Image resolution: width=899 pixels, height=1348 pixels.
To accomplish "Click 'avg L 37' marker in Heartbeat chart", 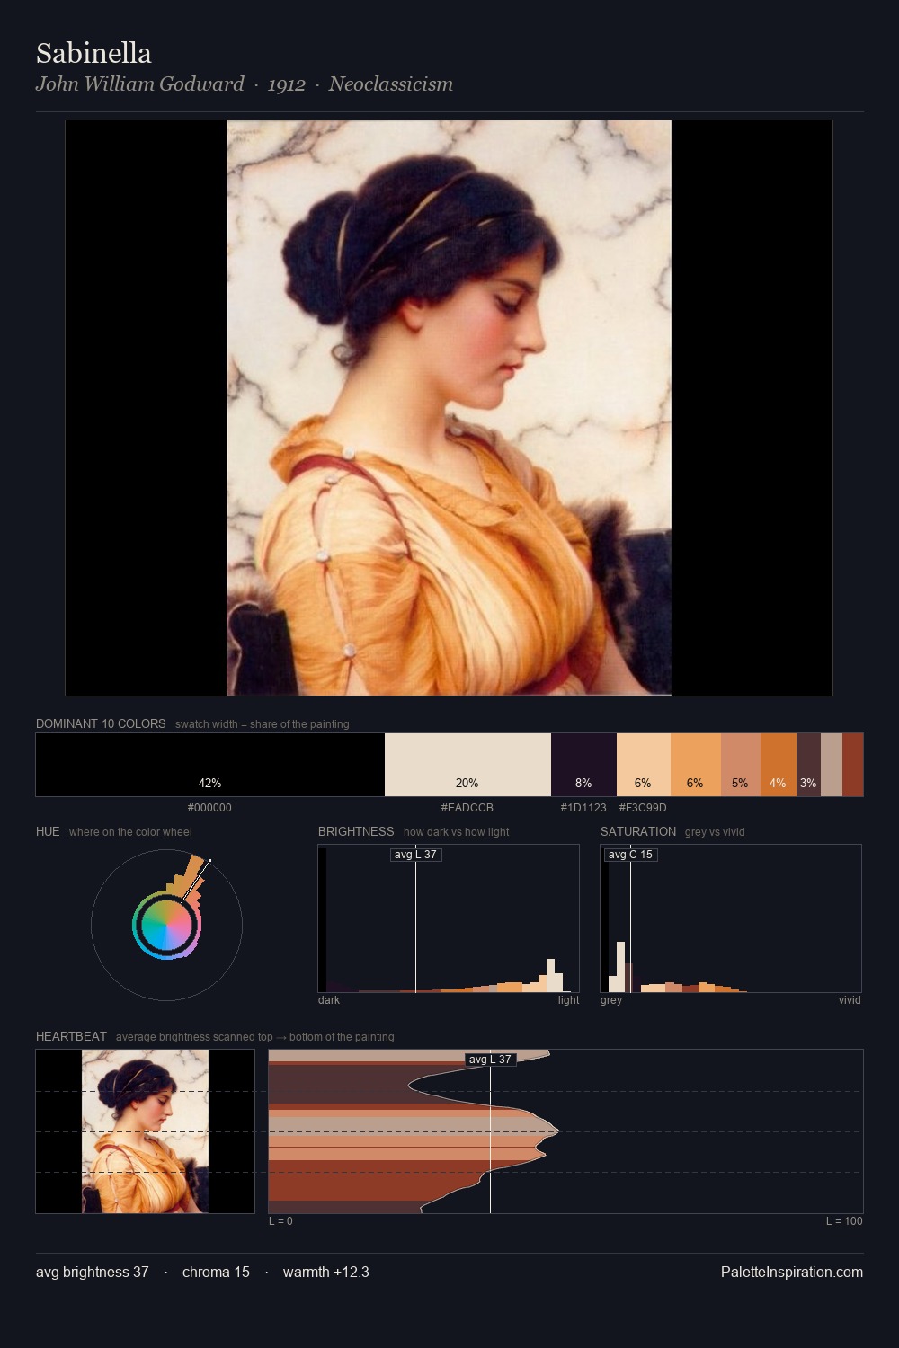I will 490,1059.
